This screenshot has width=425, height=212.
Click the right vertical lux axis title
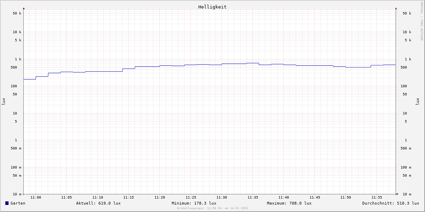(418, 101)
